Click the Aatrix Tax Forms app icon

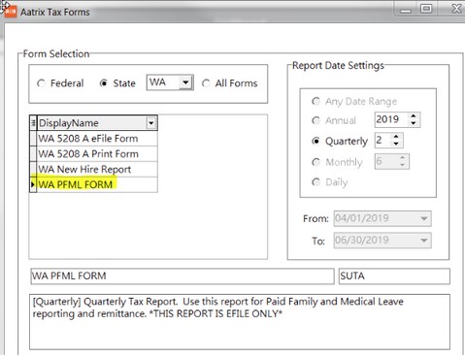[10, 12]
